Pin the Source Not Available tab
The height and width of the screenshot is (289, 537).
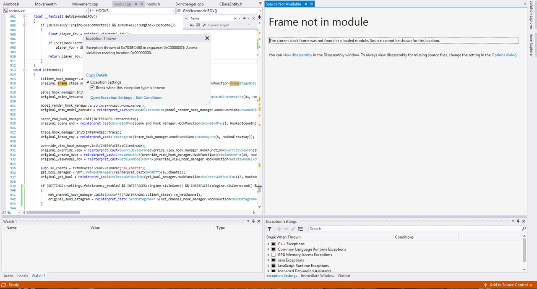tap(305, 4)
